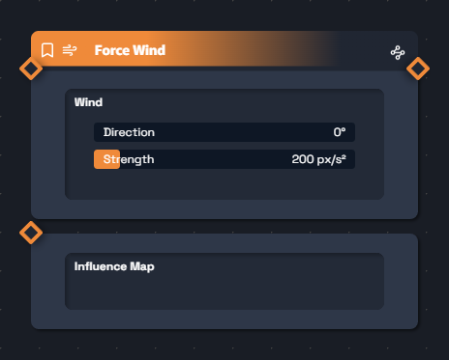Viewport: 449px width, 360px height.
Task: Click the Wind section label
Action: 88,102
